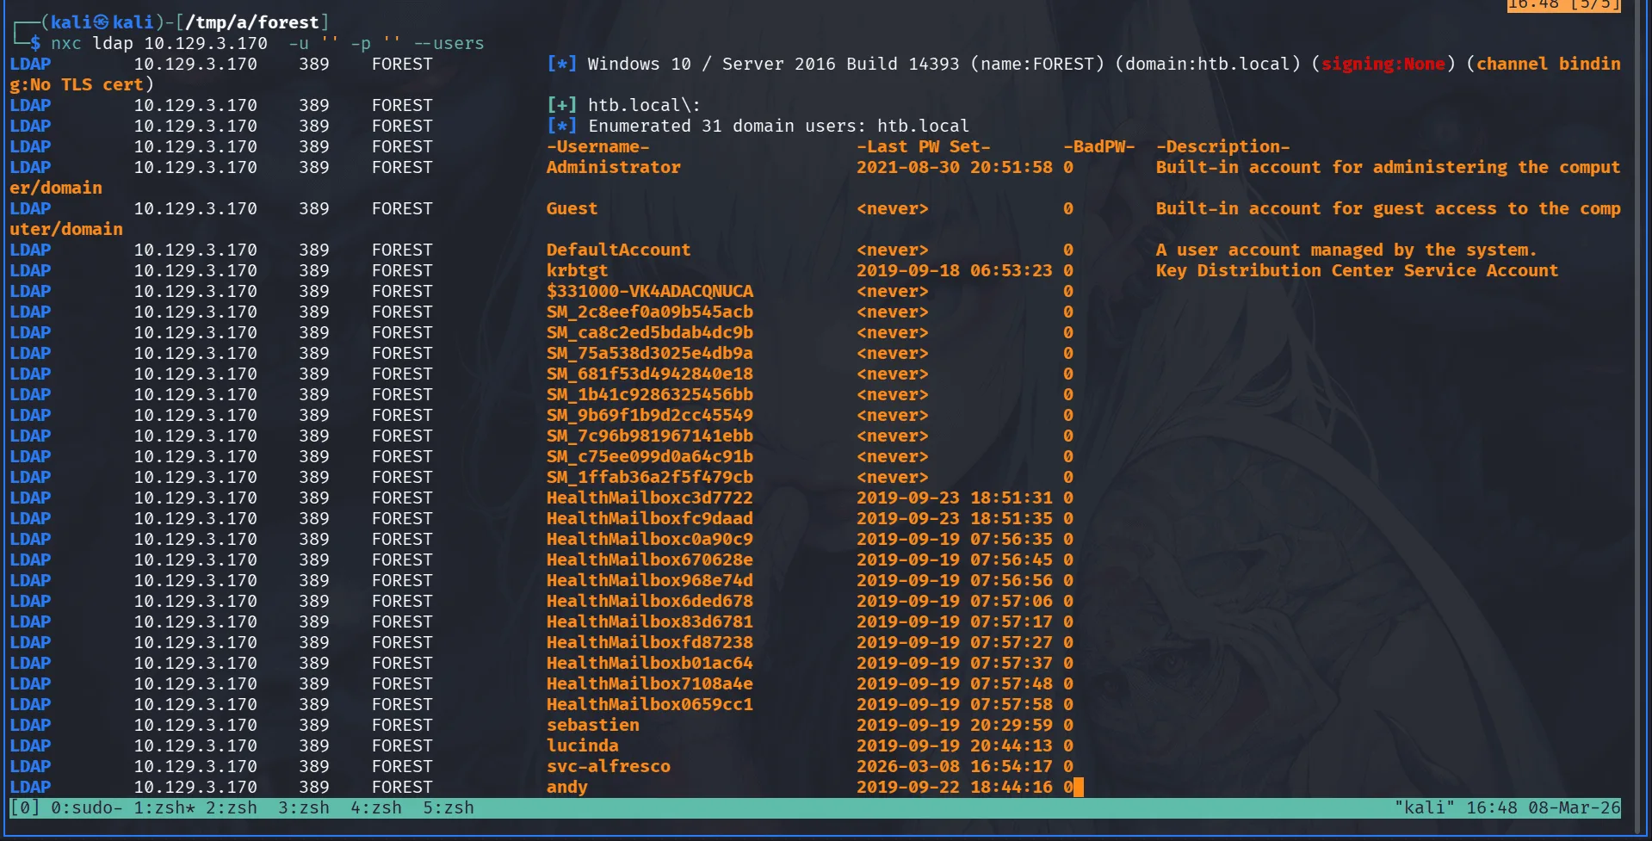Image resolution: width=1652 pixels, height=841 pixels.
Task: Switch to tmux window 3:zsh
Action: point(303,807)
